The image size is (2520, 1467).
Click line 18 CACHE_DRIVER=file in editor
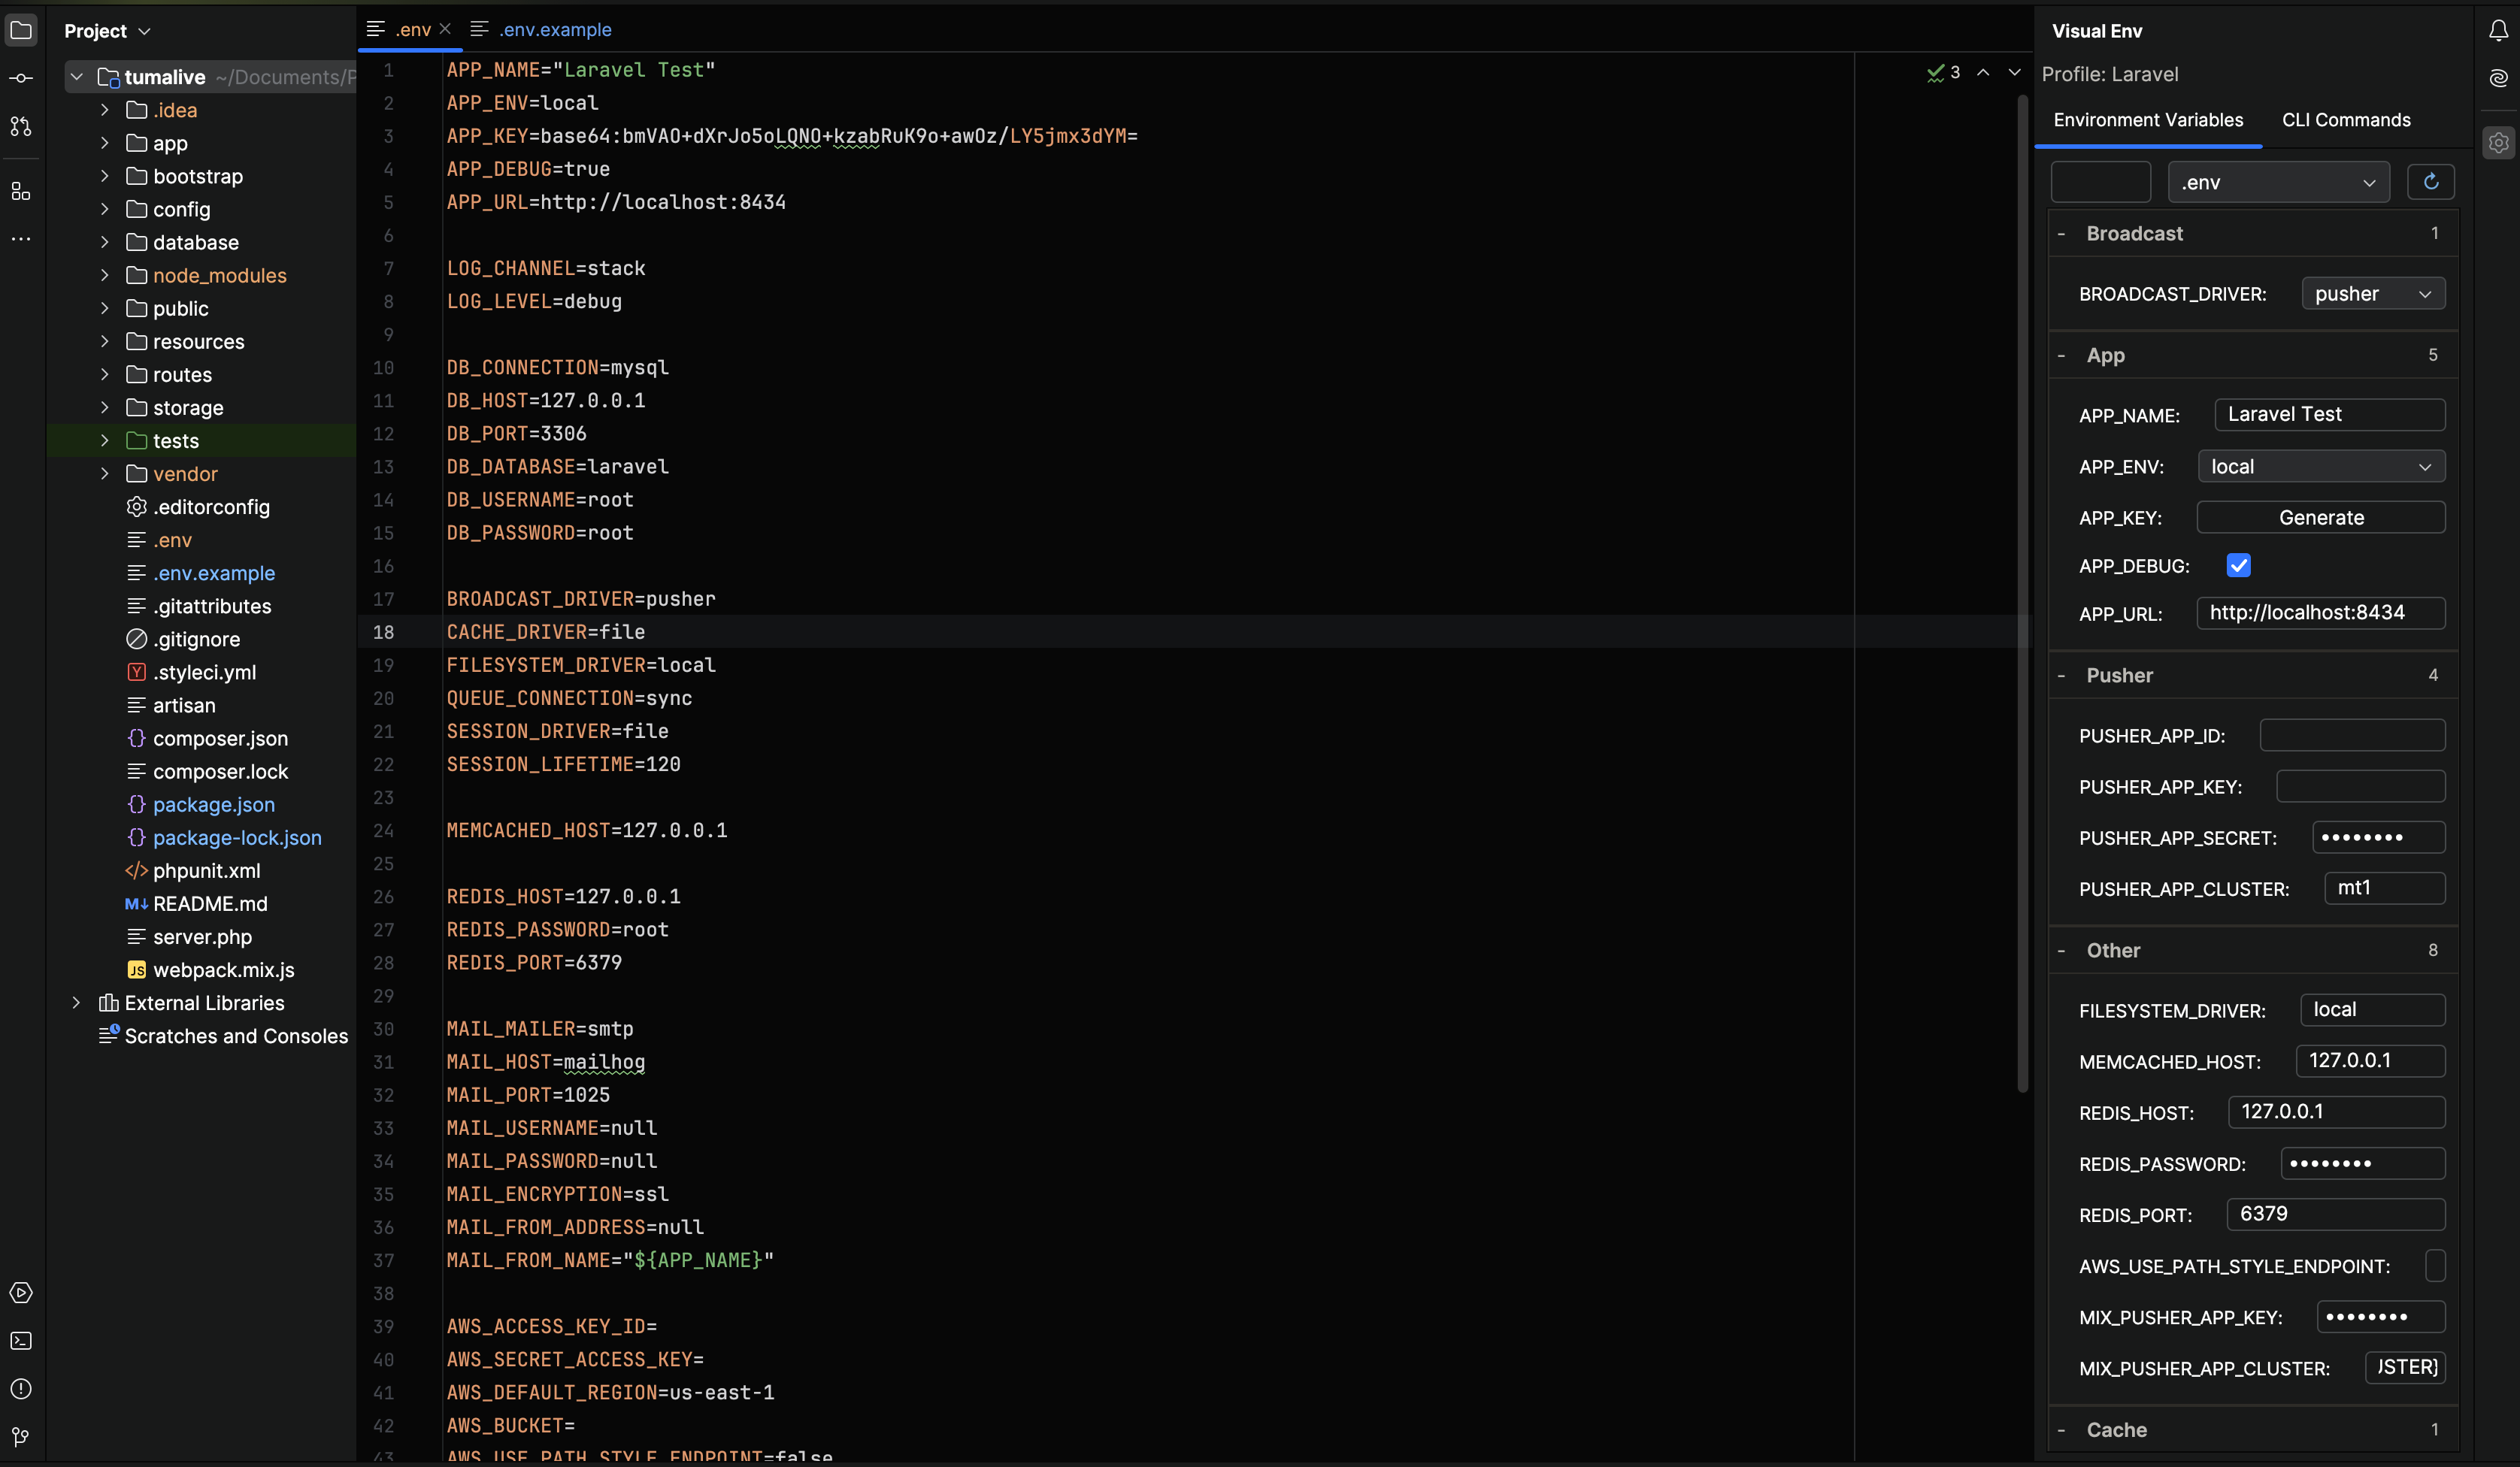pyautogui.click(x=546, y=632)
